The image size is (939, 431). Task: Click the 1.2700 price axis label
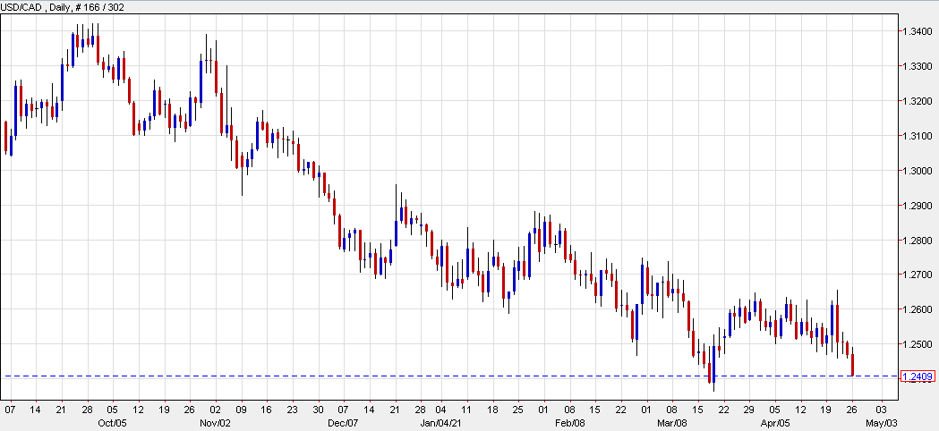click(x=918, y=275)
